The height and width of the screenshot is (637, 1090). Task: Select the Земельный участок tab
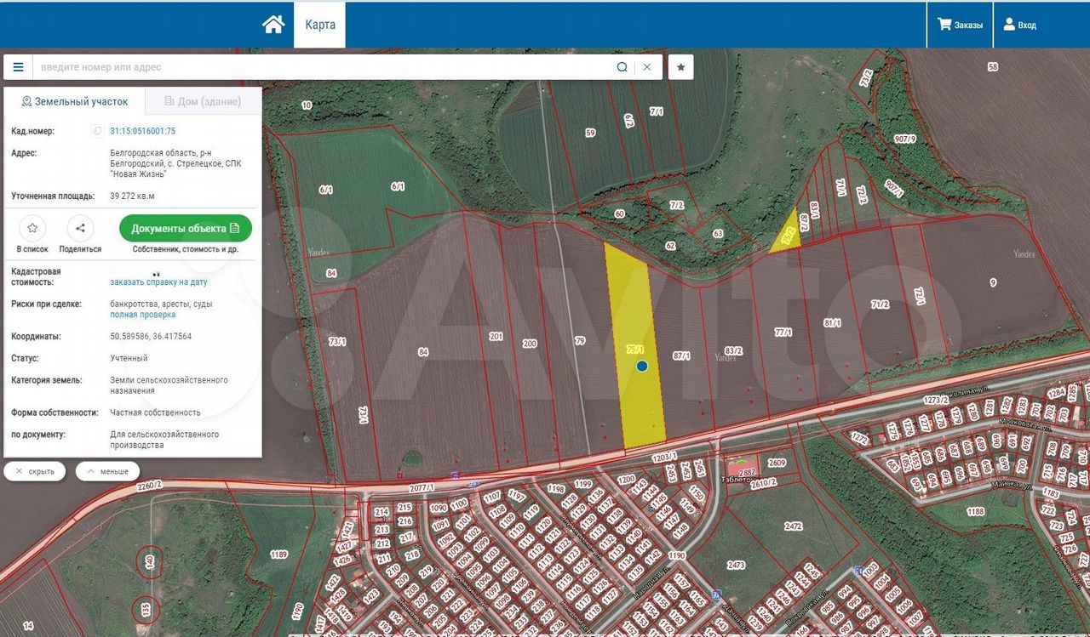75,101
